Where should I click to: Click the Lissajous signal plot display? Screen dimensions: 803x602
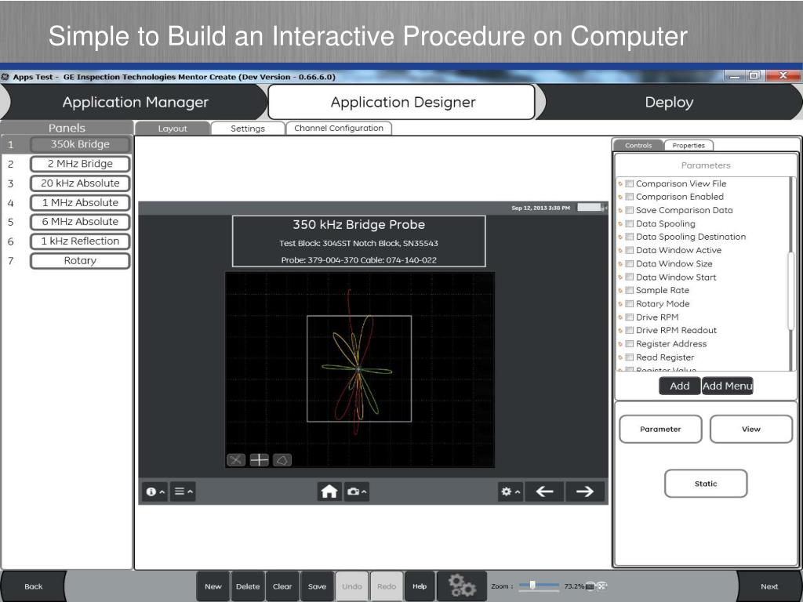point(359,370)
